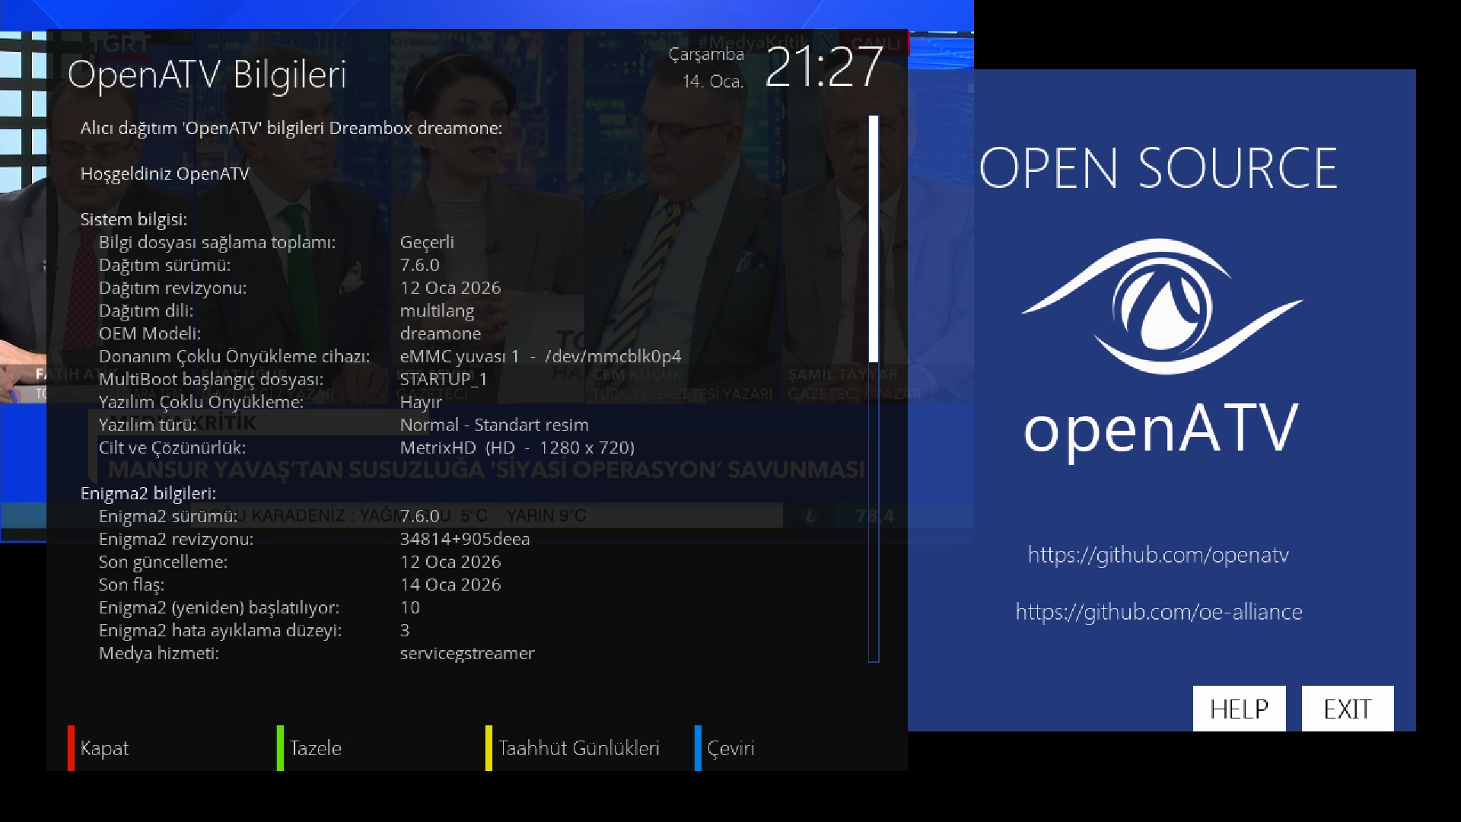Click the 'Çarşamba' day label

706,55
